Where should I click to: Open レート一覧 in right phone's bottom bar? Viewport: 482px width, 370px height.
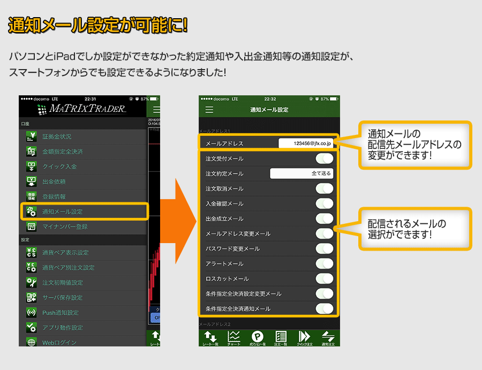[x=210, y=338]
